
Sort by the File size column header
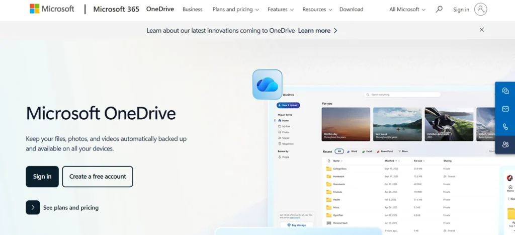tap(419, 161)
